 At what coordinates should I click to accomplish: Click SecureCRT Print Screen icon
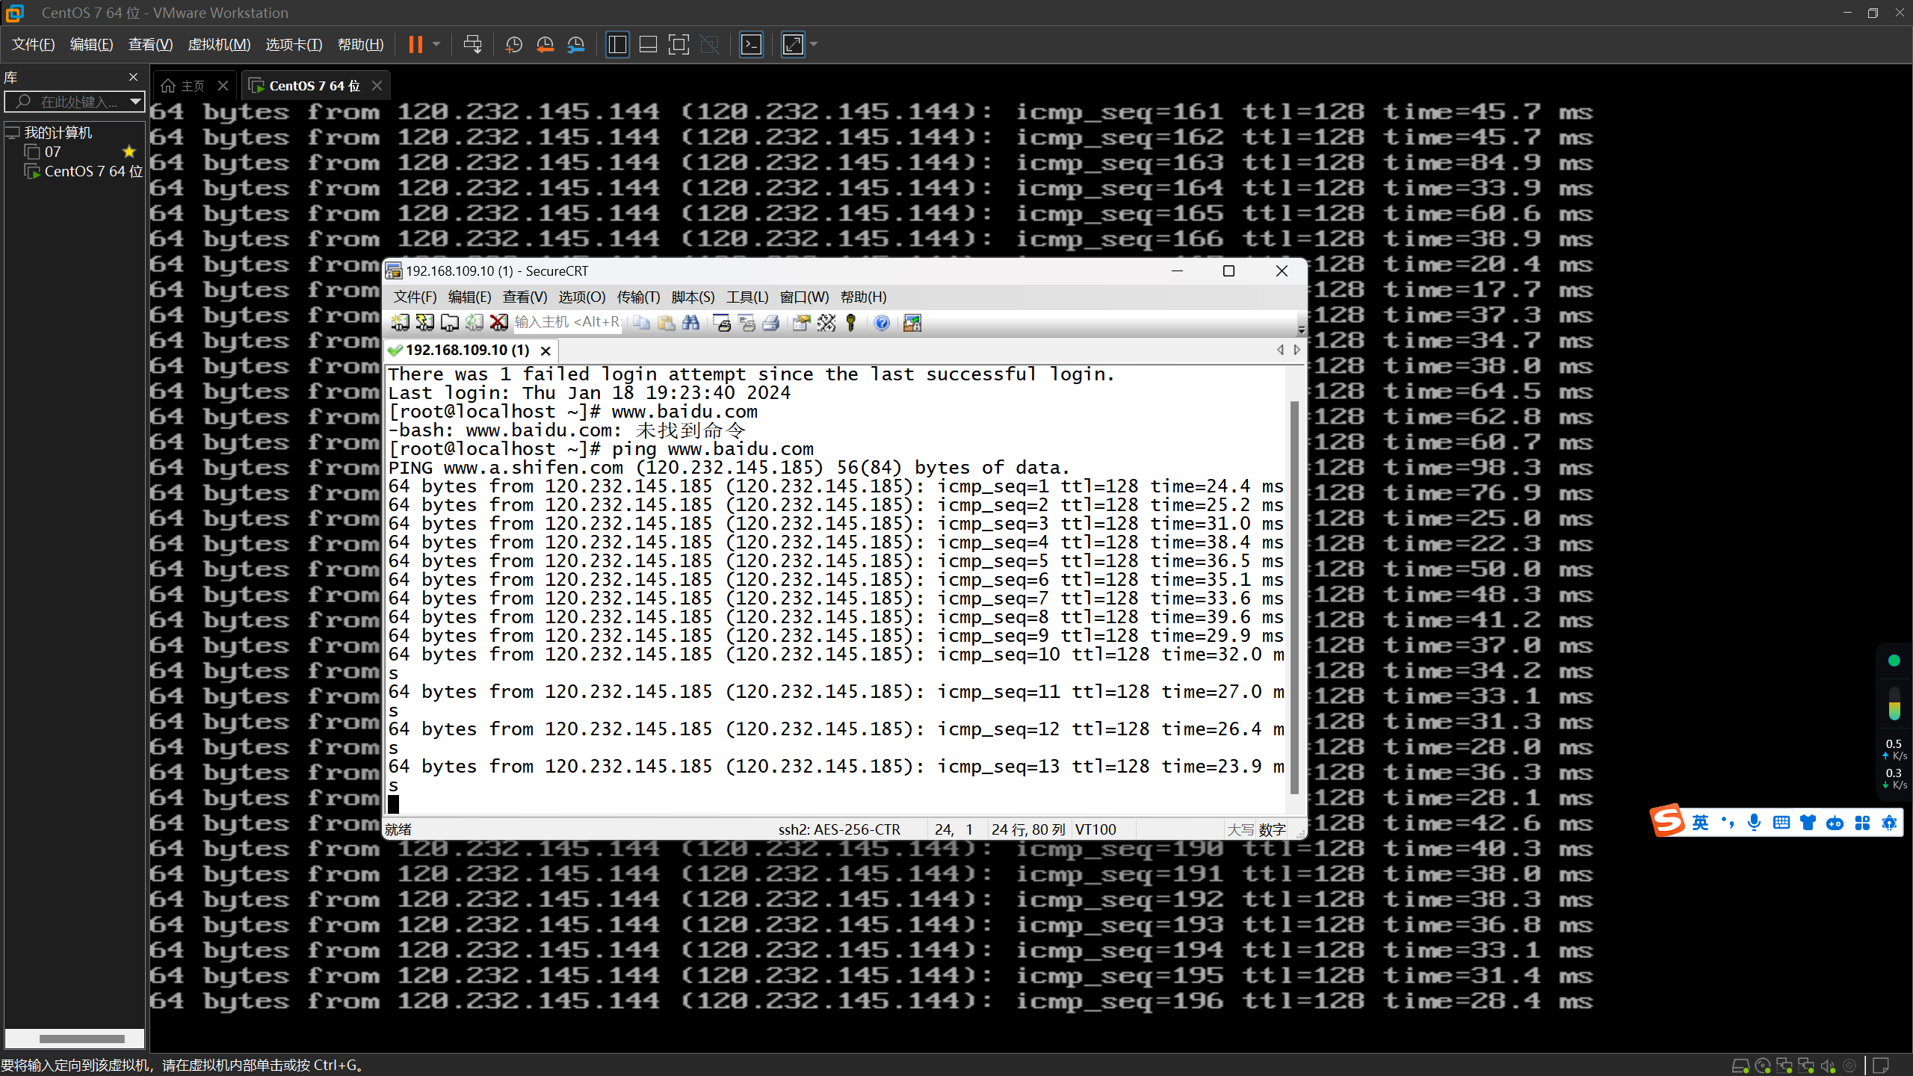tap(722, 323)
